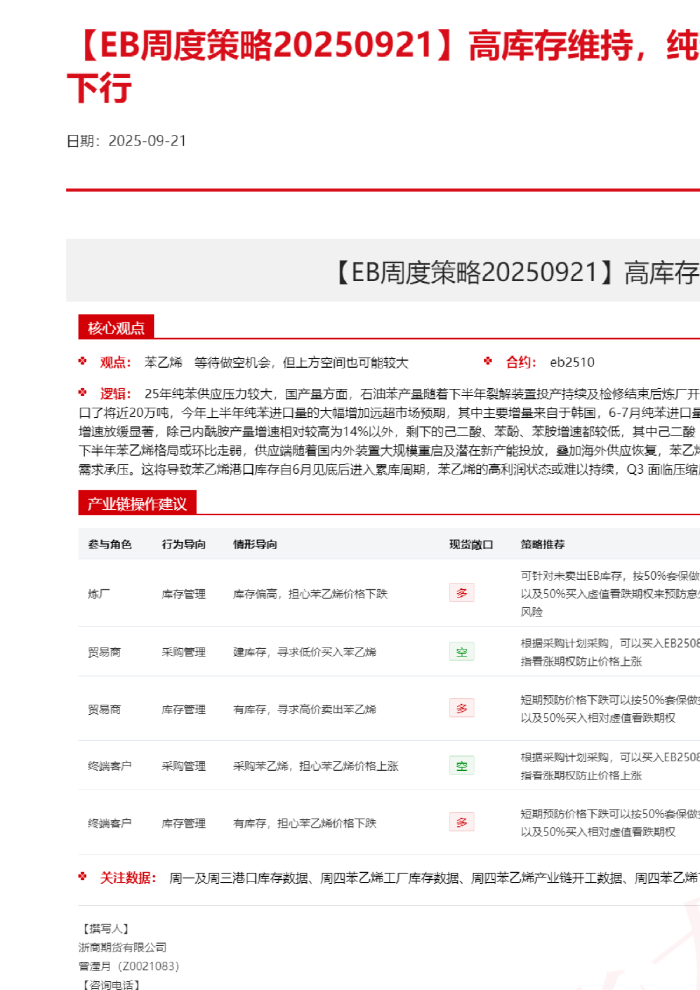
Task: Click the 浙商期货有限公司 company name
Action: coord(123,948)
